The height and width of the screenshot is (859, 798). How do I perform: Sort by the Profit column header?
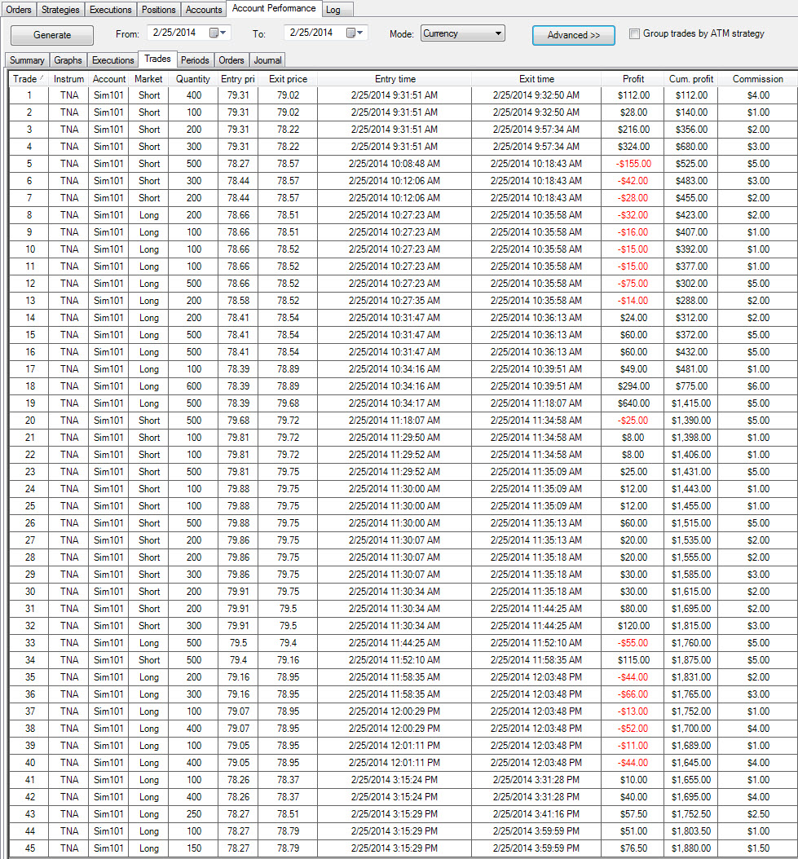click(x=633, y=79)
